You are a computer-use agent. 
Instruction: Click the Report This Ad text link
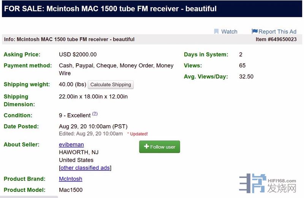pyautogui.click(x=277, y=32)
